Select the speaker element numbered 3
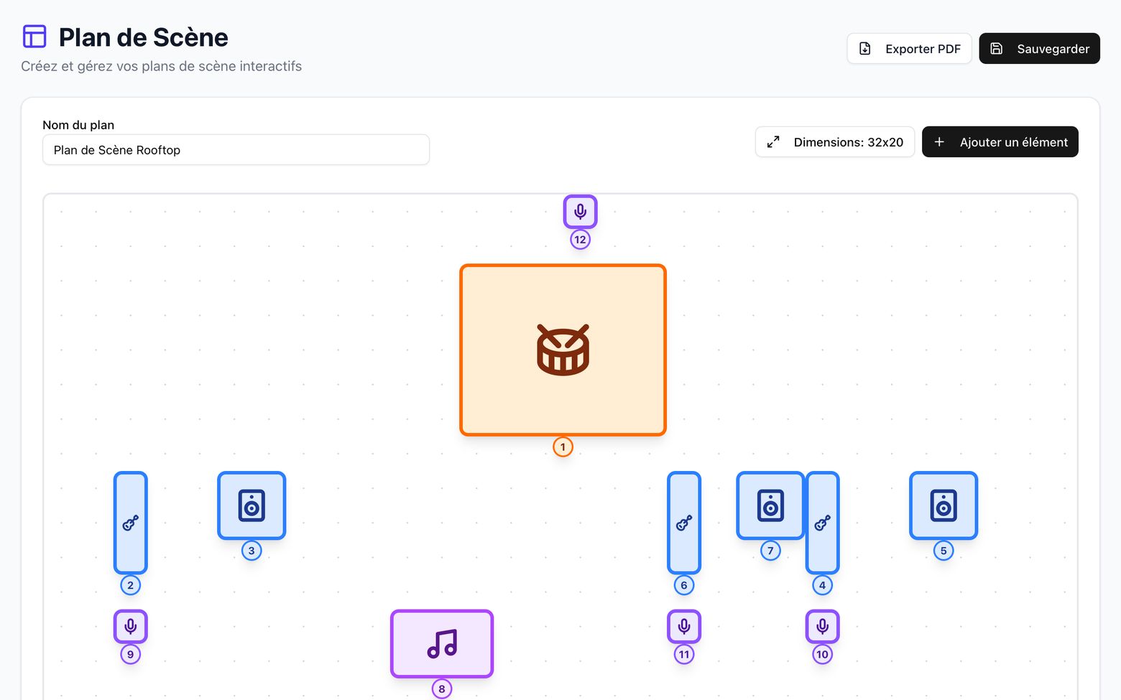This screenshot has height=700, width=1121. tap(252, 505)
